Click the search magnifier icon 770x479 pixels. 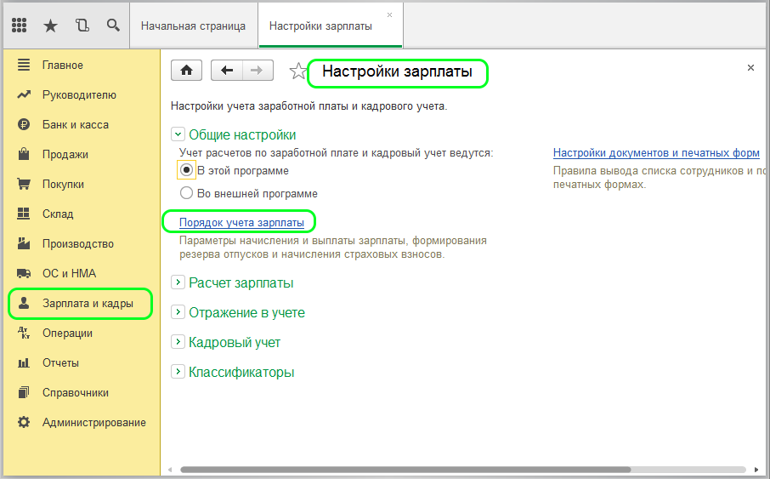coord(113,26)
